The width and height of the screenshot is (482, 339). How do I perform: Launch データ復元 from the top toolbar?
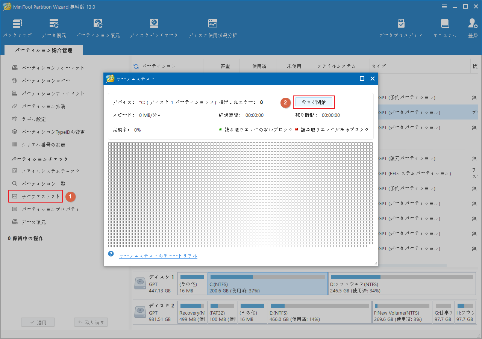(54, 28)
